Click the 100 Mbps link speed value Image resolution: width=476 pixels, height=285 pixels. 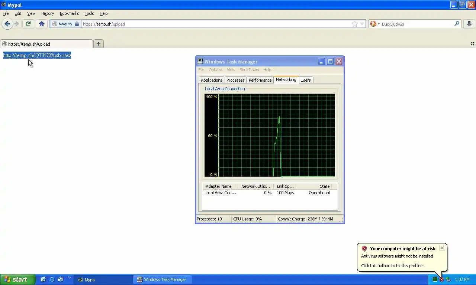point(285,193)
